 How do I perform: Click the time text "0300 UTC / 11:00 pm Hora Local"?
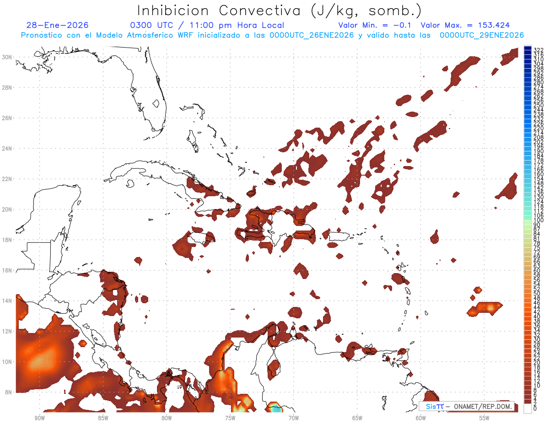[207, 25]
